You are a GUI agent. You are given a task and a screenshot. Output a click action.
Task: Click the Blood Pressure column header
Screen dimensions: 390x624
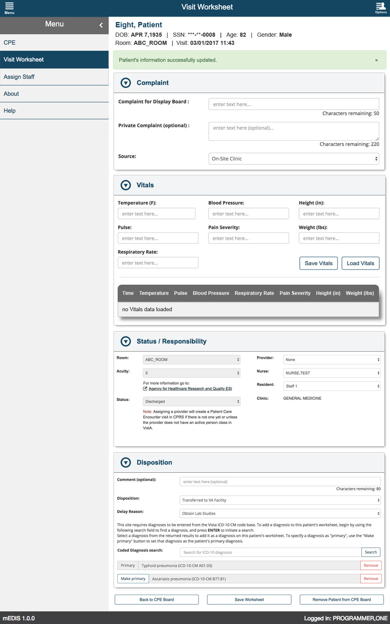click(x=211, y=293)
